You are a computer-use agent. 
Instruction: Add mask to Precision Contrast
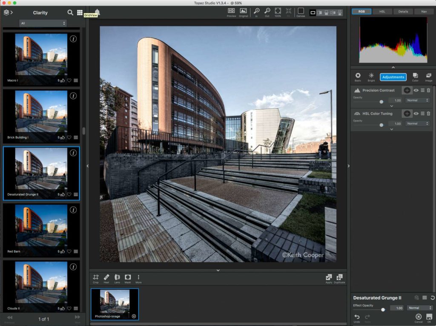pos(407,90)
